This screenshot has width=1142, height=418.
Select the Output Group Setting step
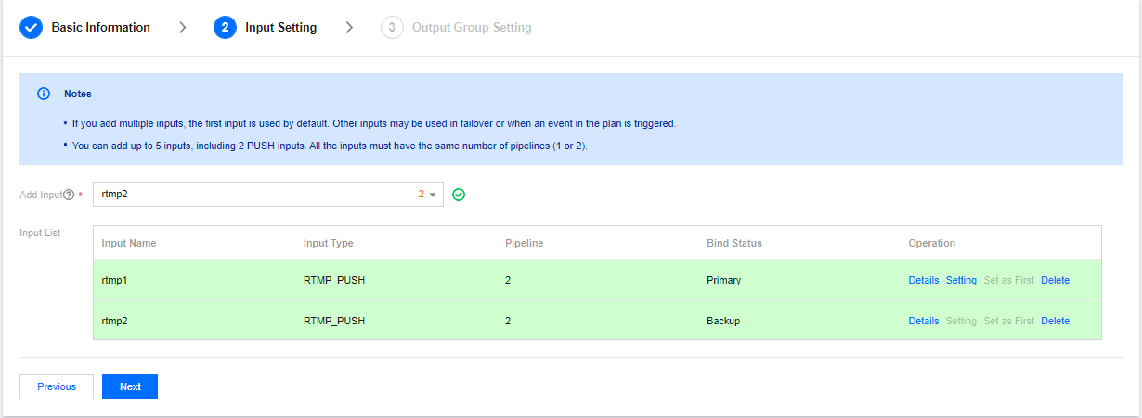point(472,28)
